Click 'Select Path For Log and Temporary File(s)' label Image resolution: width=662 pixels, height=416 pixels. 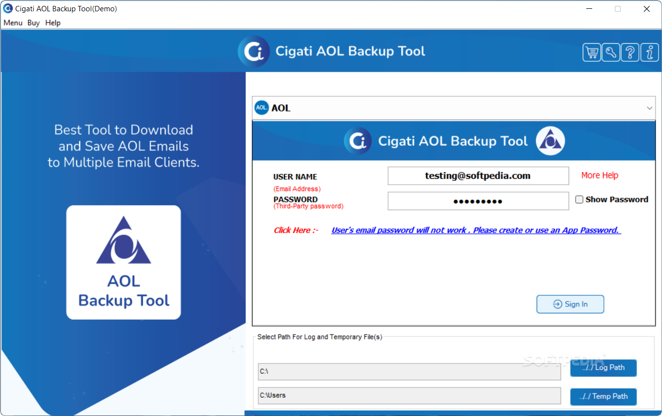click(x=320, y=337)
